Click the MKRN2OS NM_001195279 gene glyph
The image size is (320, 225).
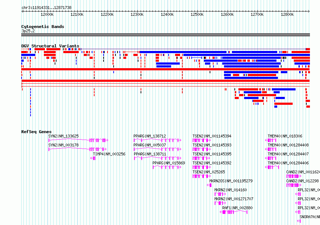[x=209, y=185]
